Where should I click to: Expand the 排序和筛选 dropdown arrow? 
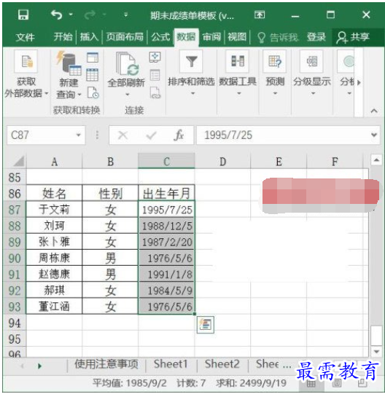(192, 93)
